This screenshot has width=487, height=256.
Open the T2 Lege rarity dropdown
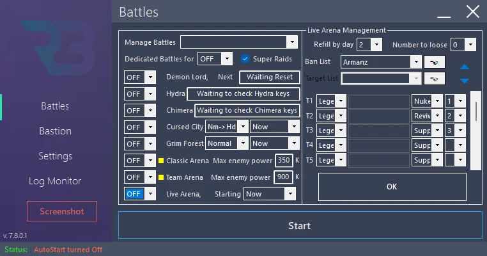pyautogui.click(x=331, y=116)
